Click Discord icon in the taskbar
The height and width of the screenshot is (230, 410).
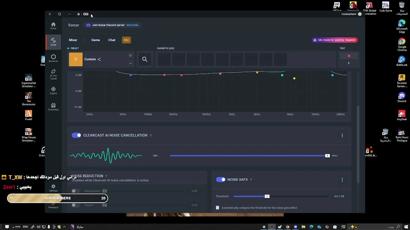coord(295,227)
